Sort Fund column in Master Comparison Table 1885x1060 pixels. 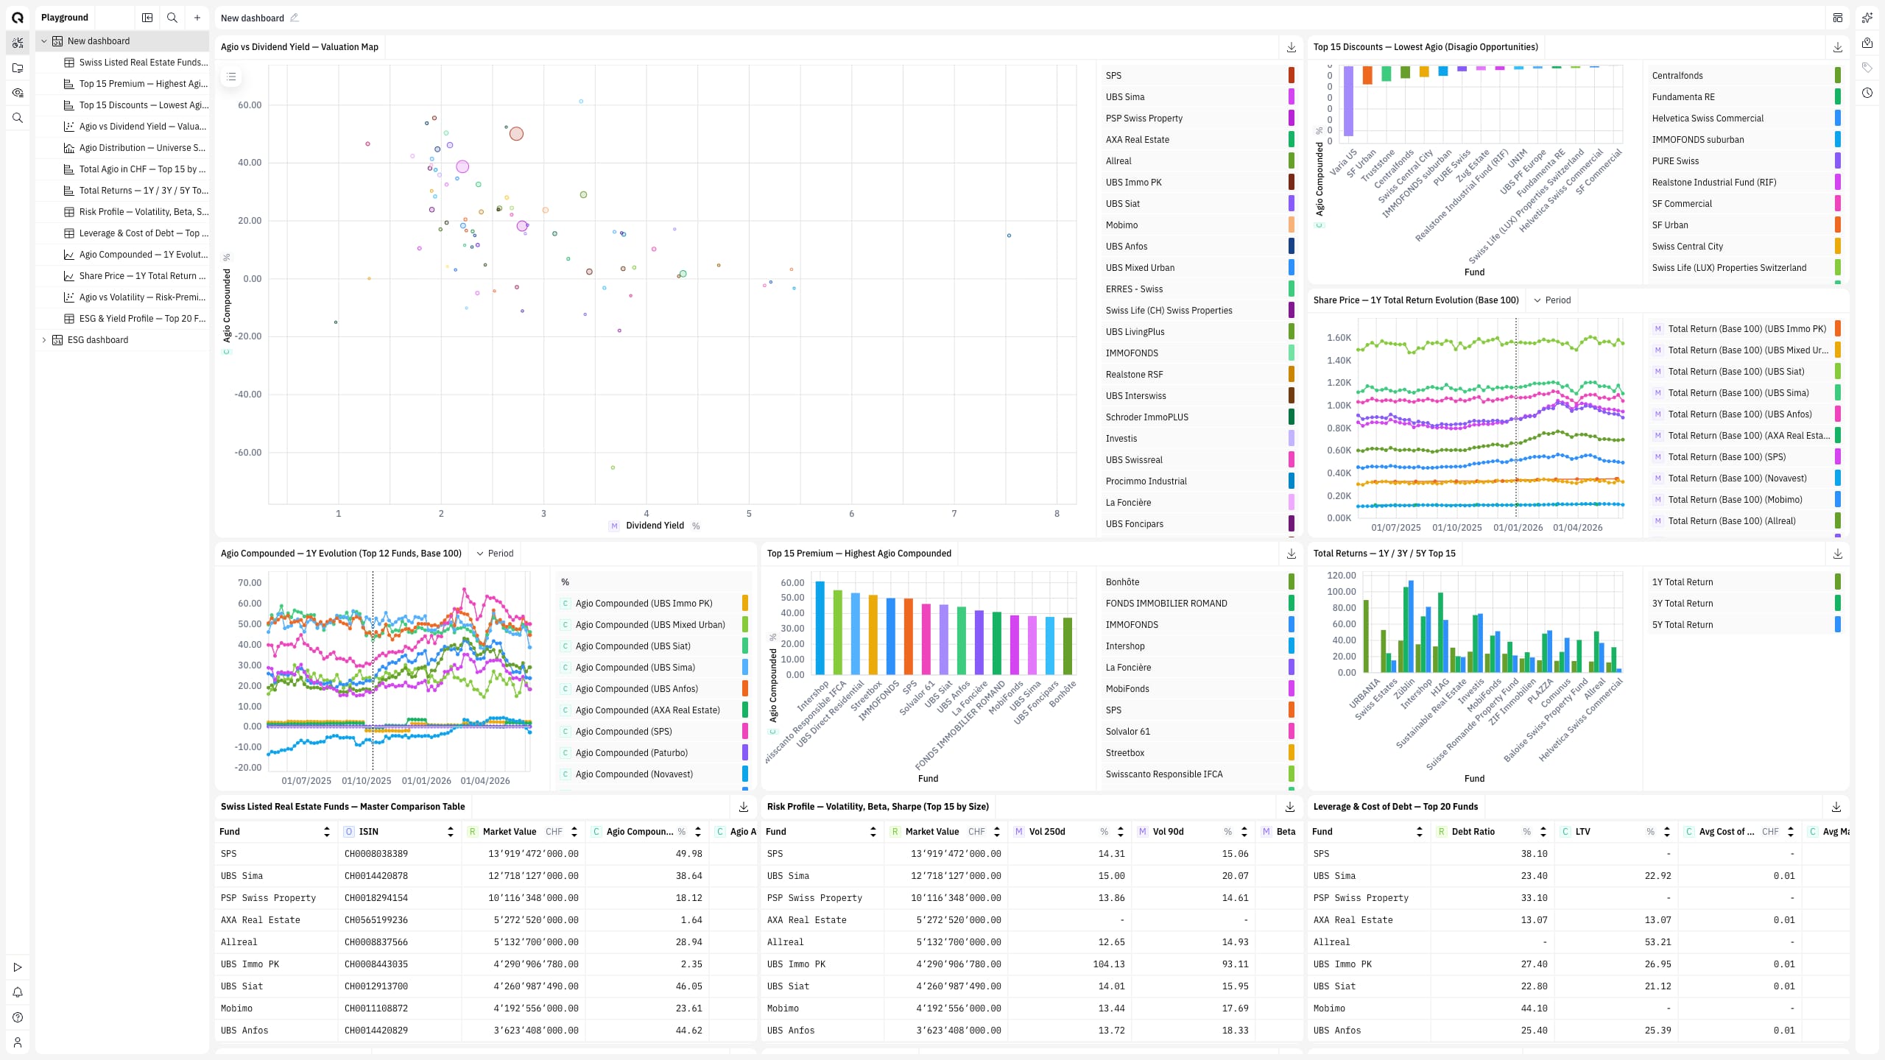pos(327,832)
